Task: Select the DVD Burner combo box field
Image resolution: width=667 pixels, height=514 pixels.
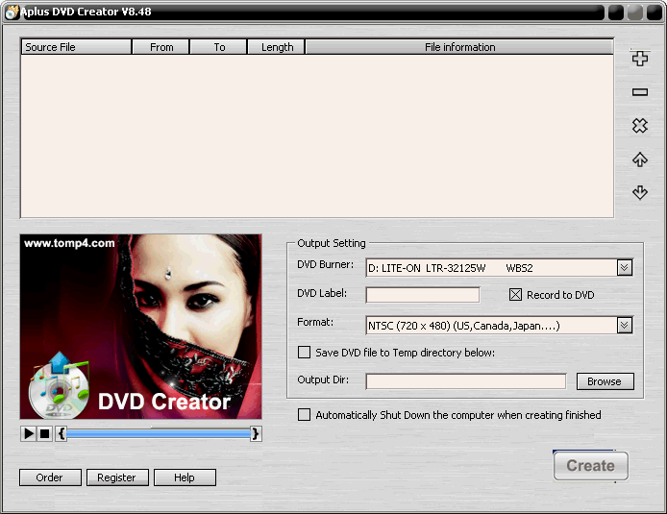Action: 500,267
